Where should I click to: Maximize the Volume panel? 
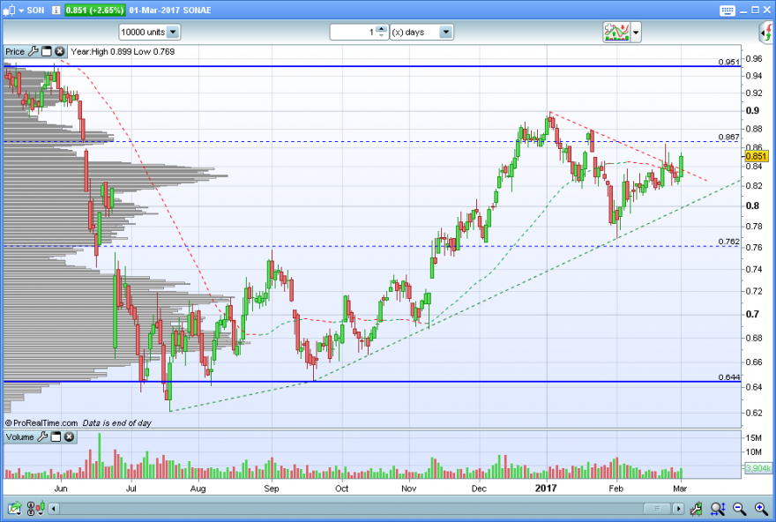[56, 436]
